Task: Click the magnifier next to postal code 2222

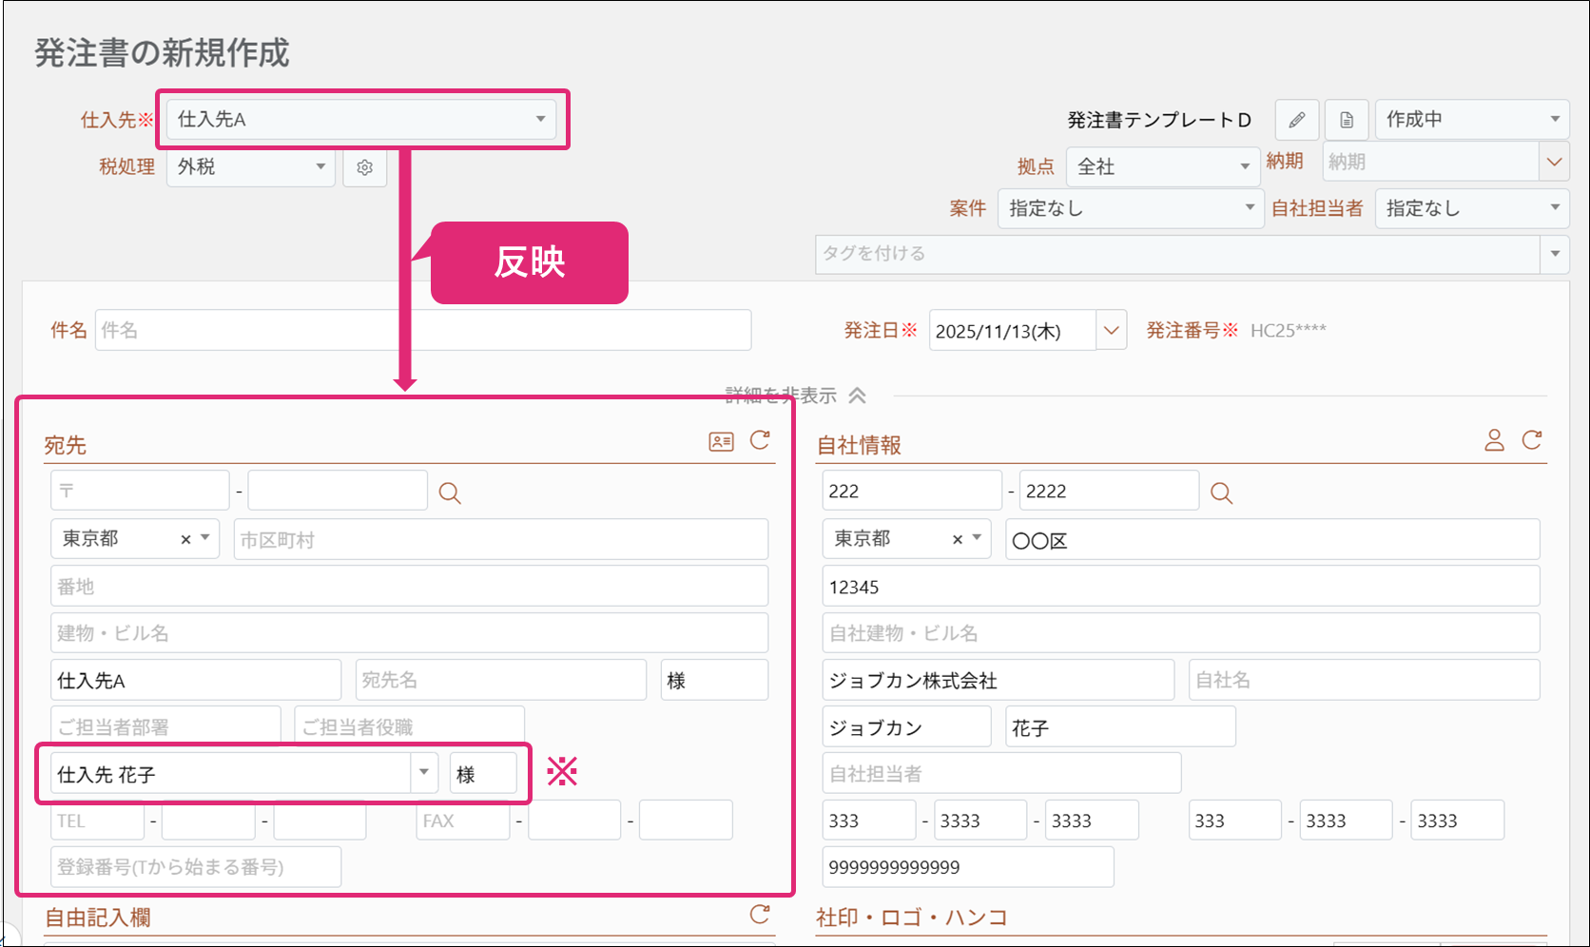Action: pos(1221,493)
